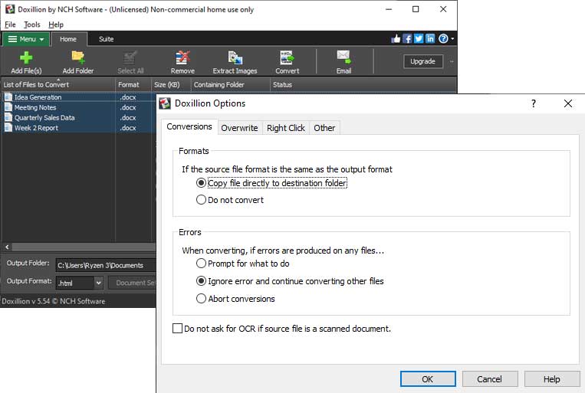Viewport: 585px width, 393px height.
Task: Open the Tools menu
Action: 32,25
